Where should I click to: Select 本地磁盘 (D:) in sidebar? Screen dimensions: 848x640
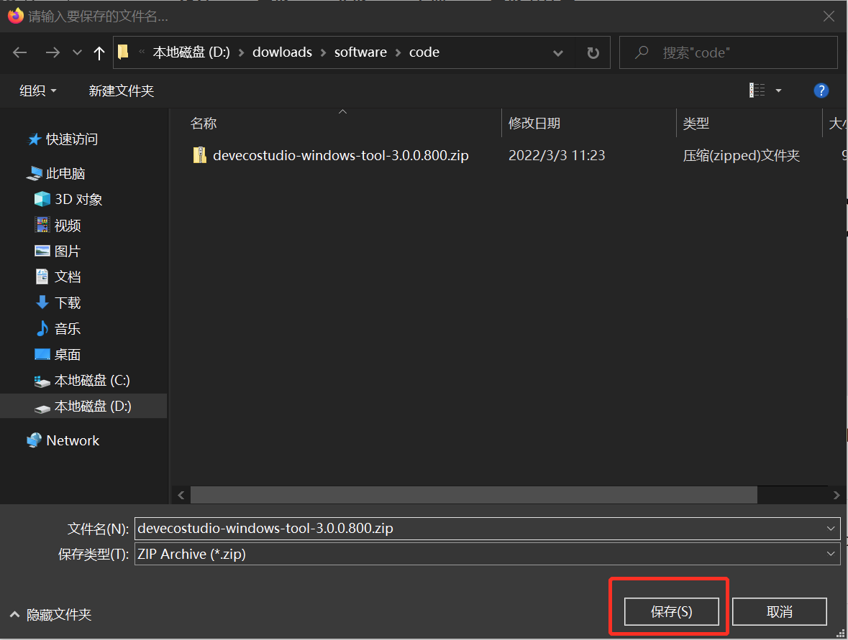[83, 407]
